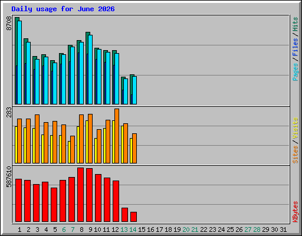The width and height of the screenshot is (302, 236).
Task: Click the day 5 red KBytes bar
Action: point(54,205)
